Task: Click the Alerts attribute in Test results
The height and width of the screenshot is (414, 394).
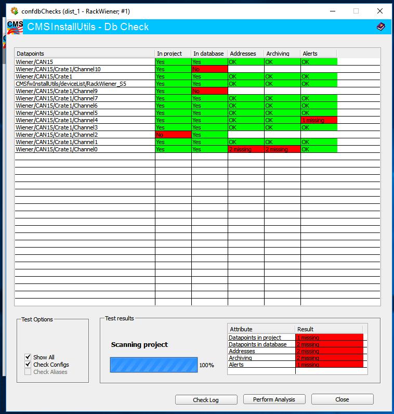Action: (261, 365)
